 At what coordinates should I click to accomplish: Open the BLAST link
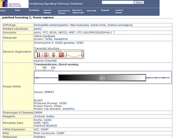pos(38,101)
